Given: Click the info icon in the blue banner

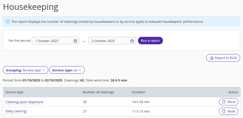Looking at the screenshot, I should pyautogui.click(x=8, y=22).
